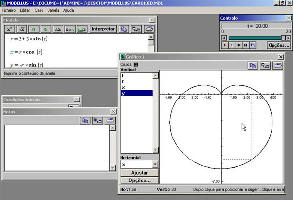Click Modelo window copy-as-image icon
This screenshot has width=293, height=200.
[x=136, y=29]
